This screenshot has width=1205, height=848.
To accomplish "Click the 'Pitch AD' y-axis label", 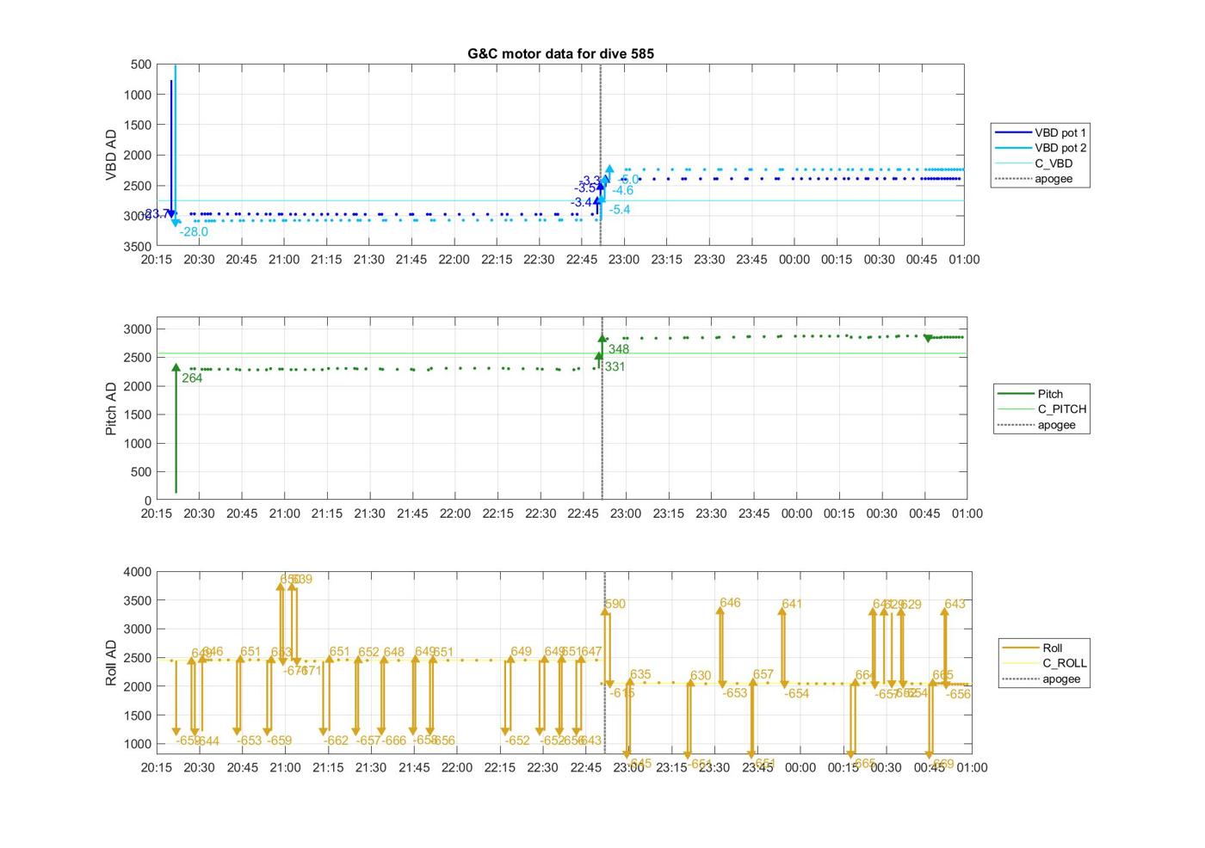I will (x=111, y=409).
